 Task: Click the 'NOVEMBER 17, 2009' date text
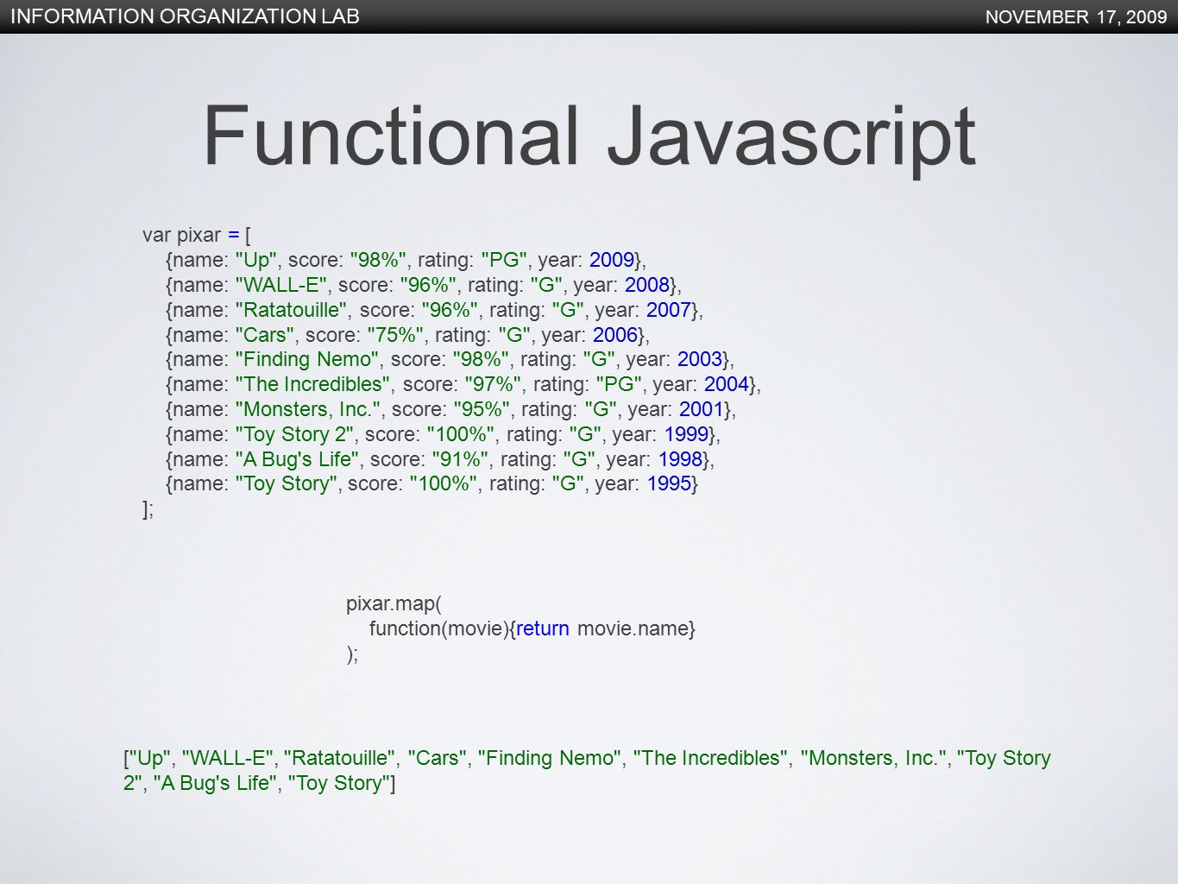[1076, 17]
